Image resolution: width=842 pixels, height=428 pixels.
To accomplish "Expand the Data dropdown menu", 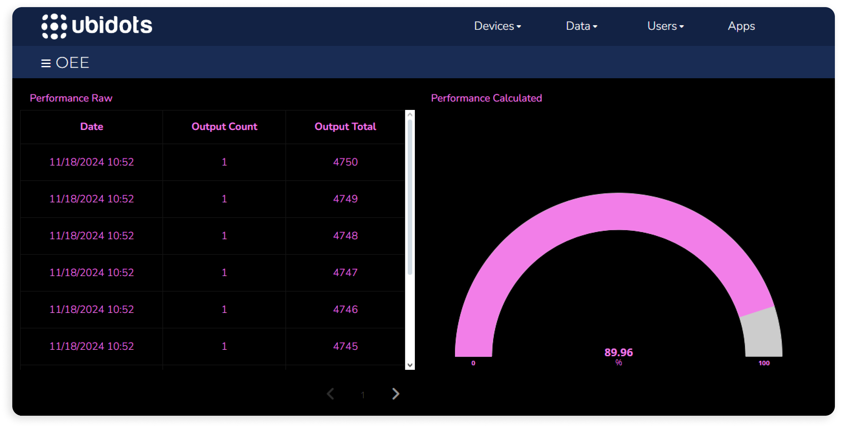I will pos(581,26).
